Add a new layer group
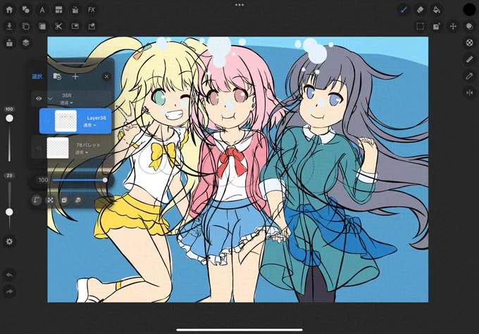The height and width of the screenshot is (334, 479). click(x=57, y=77)
